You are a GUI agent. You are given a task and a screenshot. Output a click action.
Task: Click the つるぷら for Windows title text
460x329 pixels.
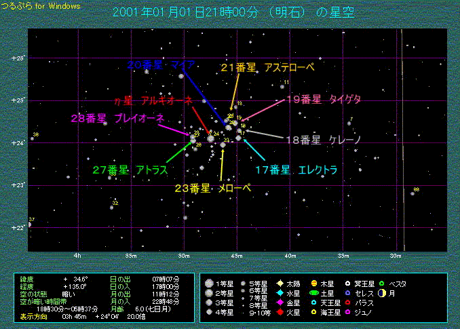click(x=41, y=5)
